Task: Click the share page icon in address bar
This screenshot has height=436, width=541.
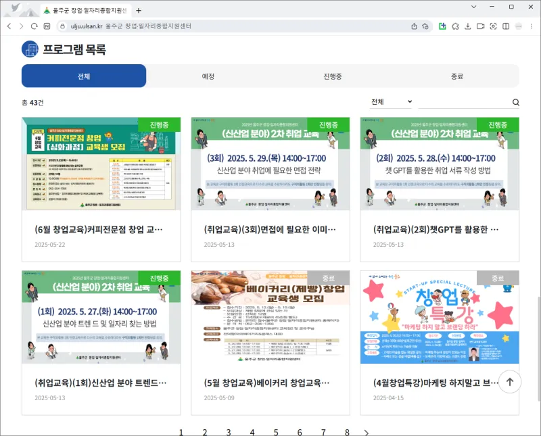Action: pos(414,26)
